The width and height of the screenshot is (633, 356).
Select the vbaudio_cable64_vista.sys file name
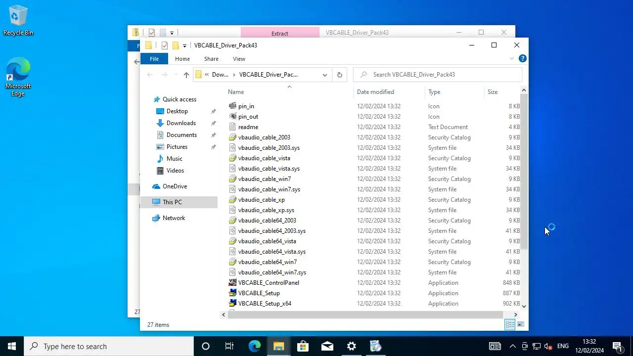point(272,252)
